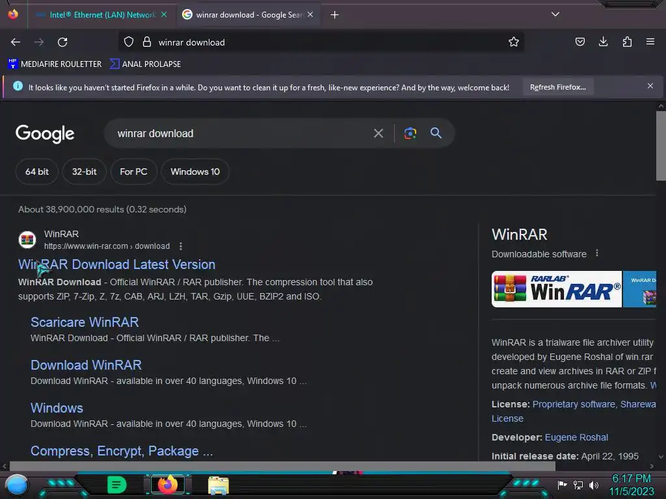Clear the search box with X

(379, 133)
